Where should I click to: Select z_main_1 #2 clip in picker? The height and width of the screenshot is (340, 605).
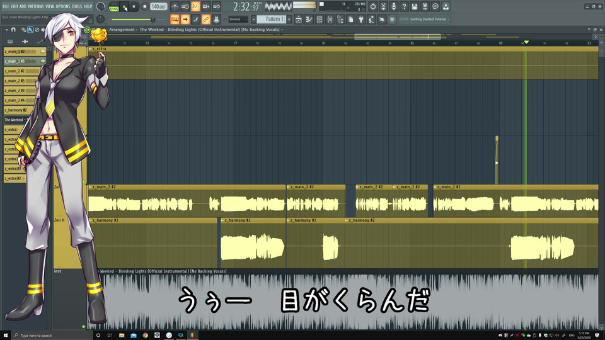pyautogui.click(x=25, y=51)
